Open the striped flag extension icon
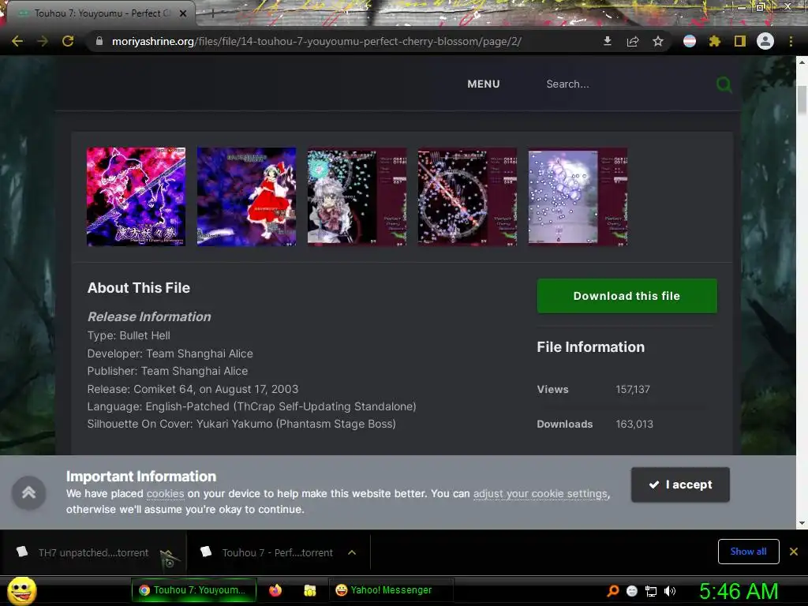The height and width of the screenshot is (606, 808). pyautogui.click(x=690, y=41)
